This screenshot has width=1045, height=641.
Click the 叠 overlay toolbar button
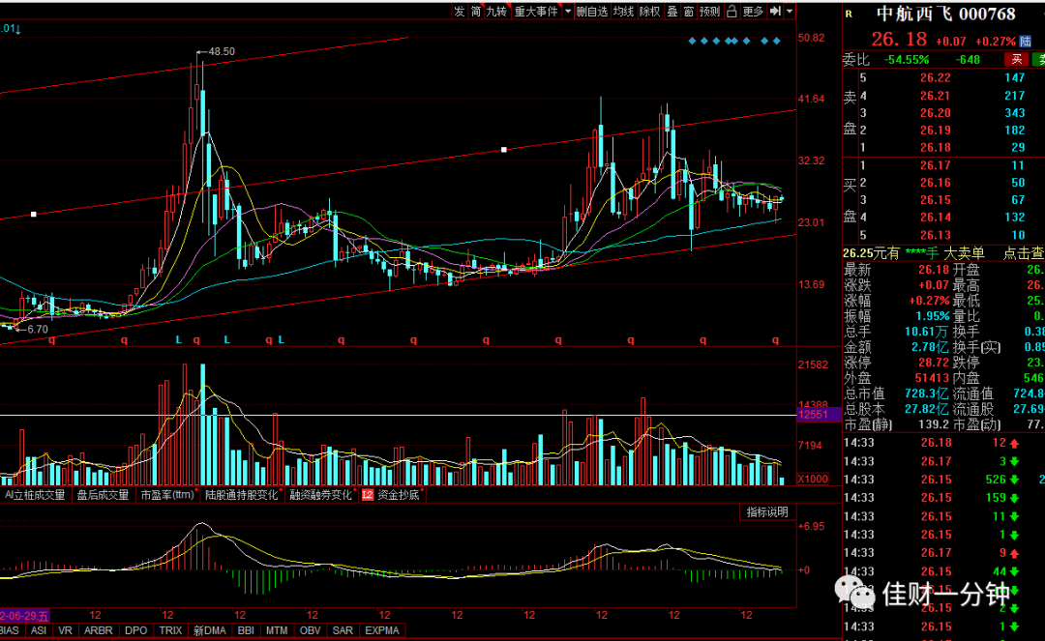tap(672, 12)
